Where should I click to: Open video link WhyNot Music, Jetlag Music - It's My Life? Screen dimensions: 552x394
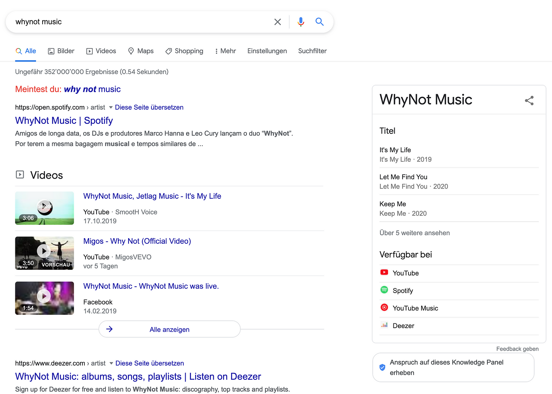(152, 196)
